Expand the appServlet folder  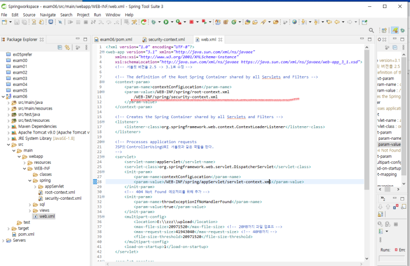(x=35, y=187)
